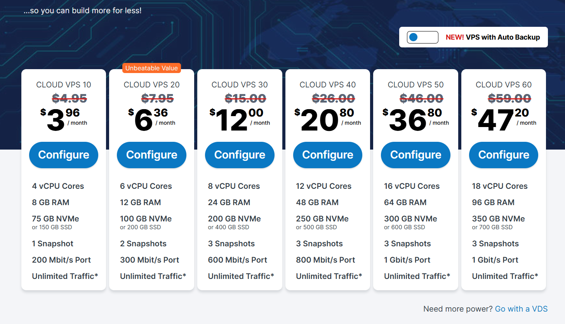Click Configure on Cloud VPS 20
Viewport: 565px width, 324px height.
[151, 155]
